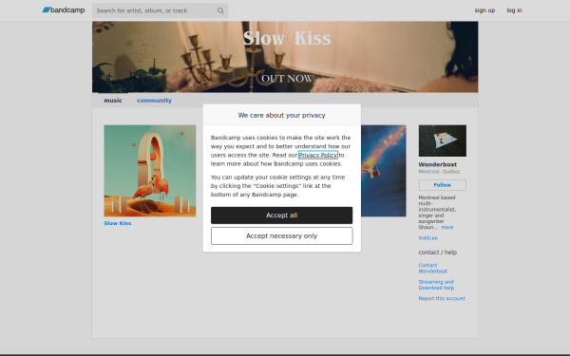Open Streaming and Download help link

[x=436, y=285]
